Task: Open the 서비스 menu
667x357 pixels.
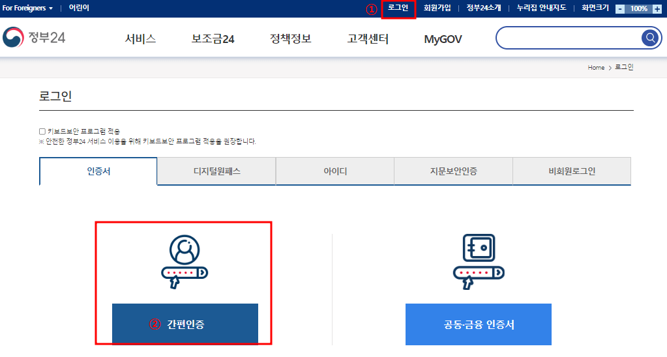Action: [140, 38]
